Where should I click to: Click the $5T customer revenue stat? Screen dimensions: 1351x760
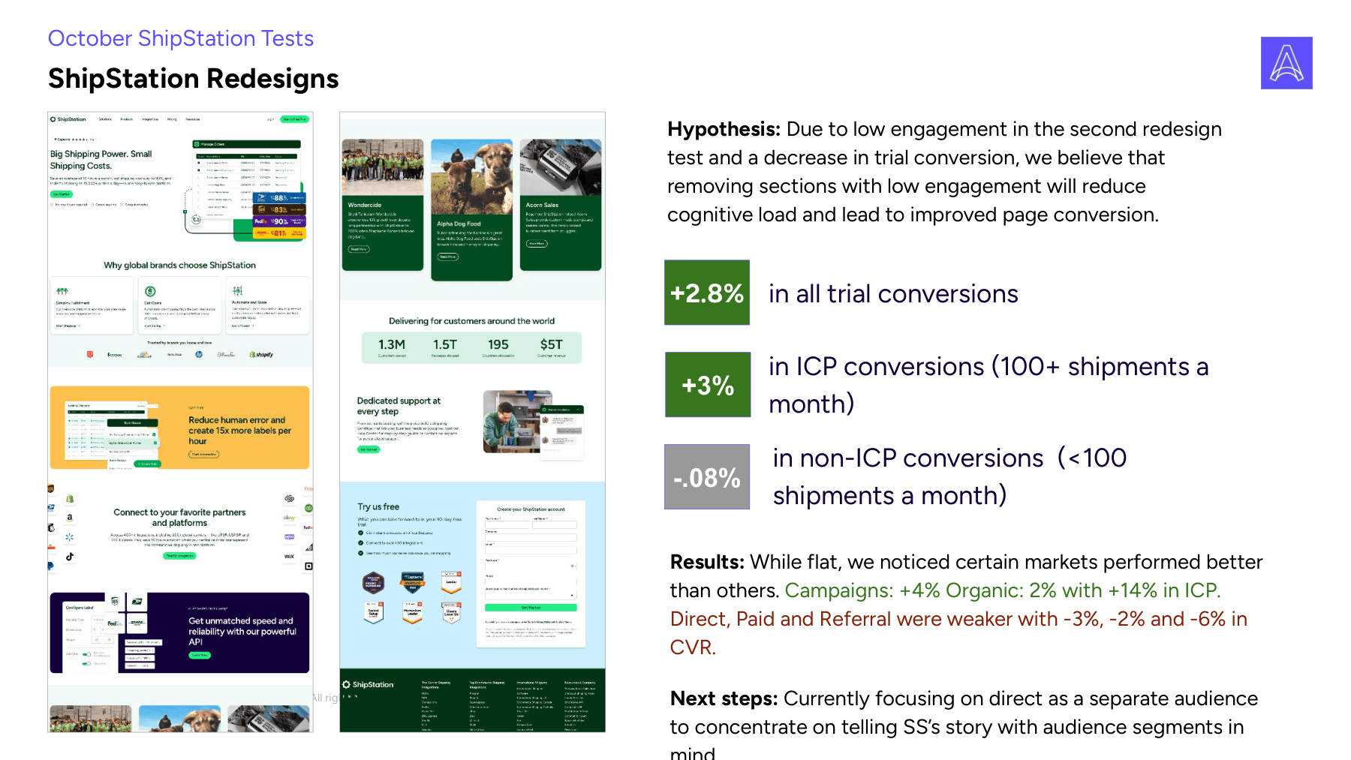552,347
